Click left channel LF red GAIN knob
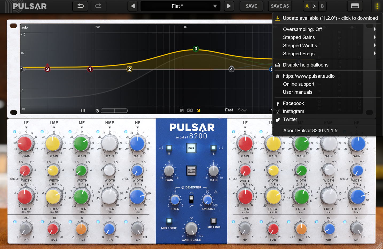Screen dimensions: 383x249 [25, 143]
